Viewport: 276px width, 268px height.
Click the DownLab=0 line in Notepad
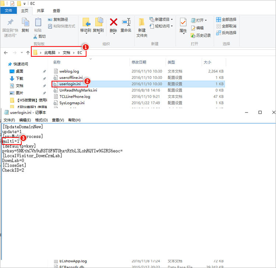click(13, 161)
